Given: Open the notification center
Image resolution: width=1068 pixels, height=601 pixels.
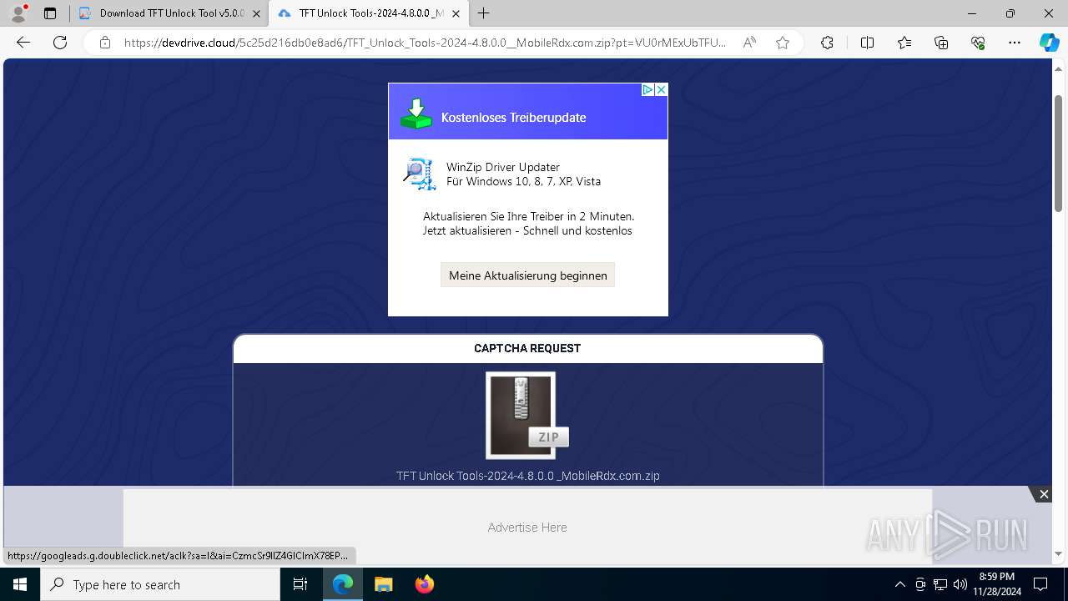Looking at the screenshot, I should pyautogui.click(x=1040, y=584).
